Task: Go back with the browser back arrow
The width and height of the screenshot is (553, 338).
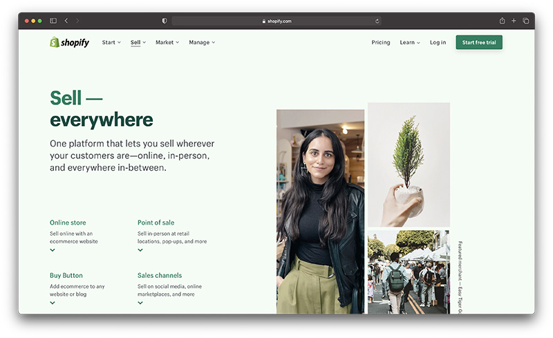Action: (66, 21)
